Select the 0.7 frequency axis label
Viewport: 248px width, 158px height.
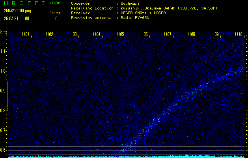[x=4, y=130]
